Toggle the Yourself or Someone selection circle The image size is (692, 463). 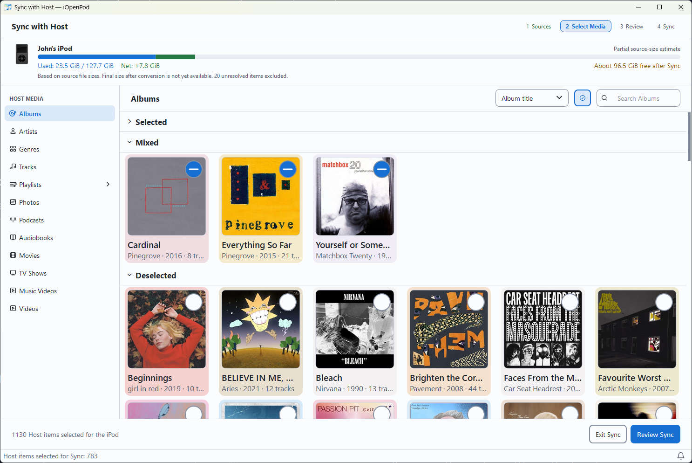point(382,169)
